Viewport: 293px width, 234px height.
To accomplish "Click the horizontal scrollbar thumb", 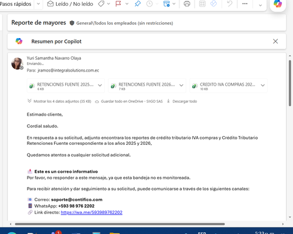I will click(120, 224).
